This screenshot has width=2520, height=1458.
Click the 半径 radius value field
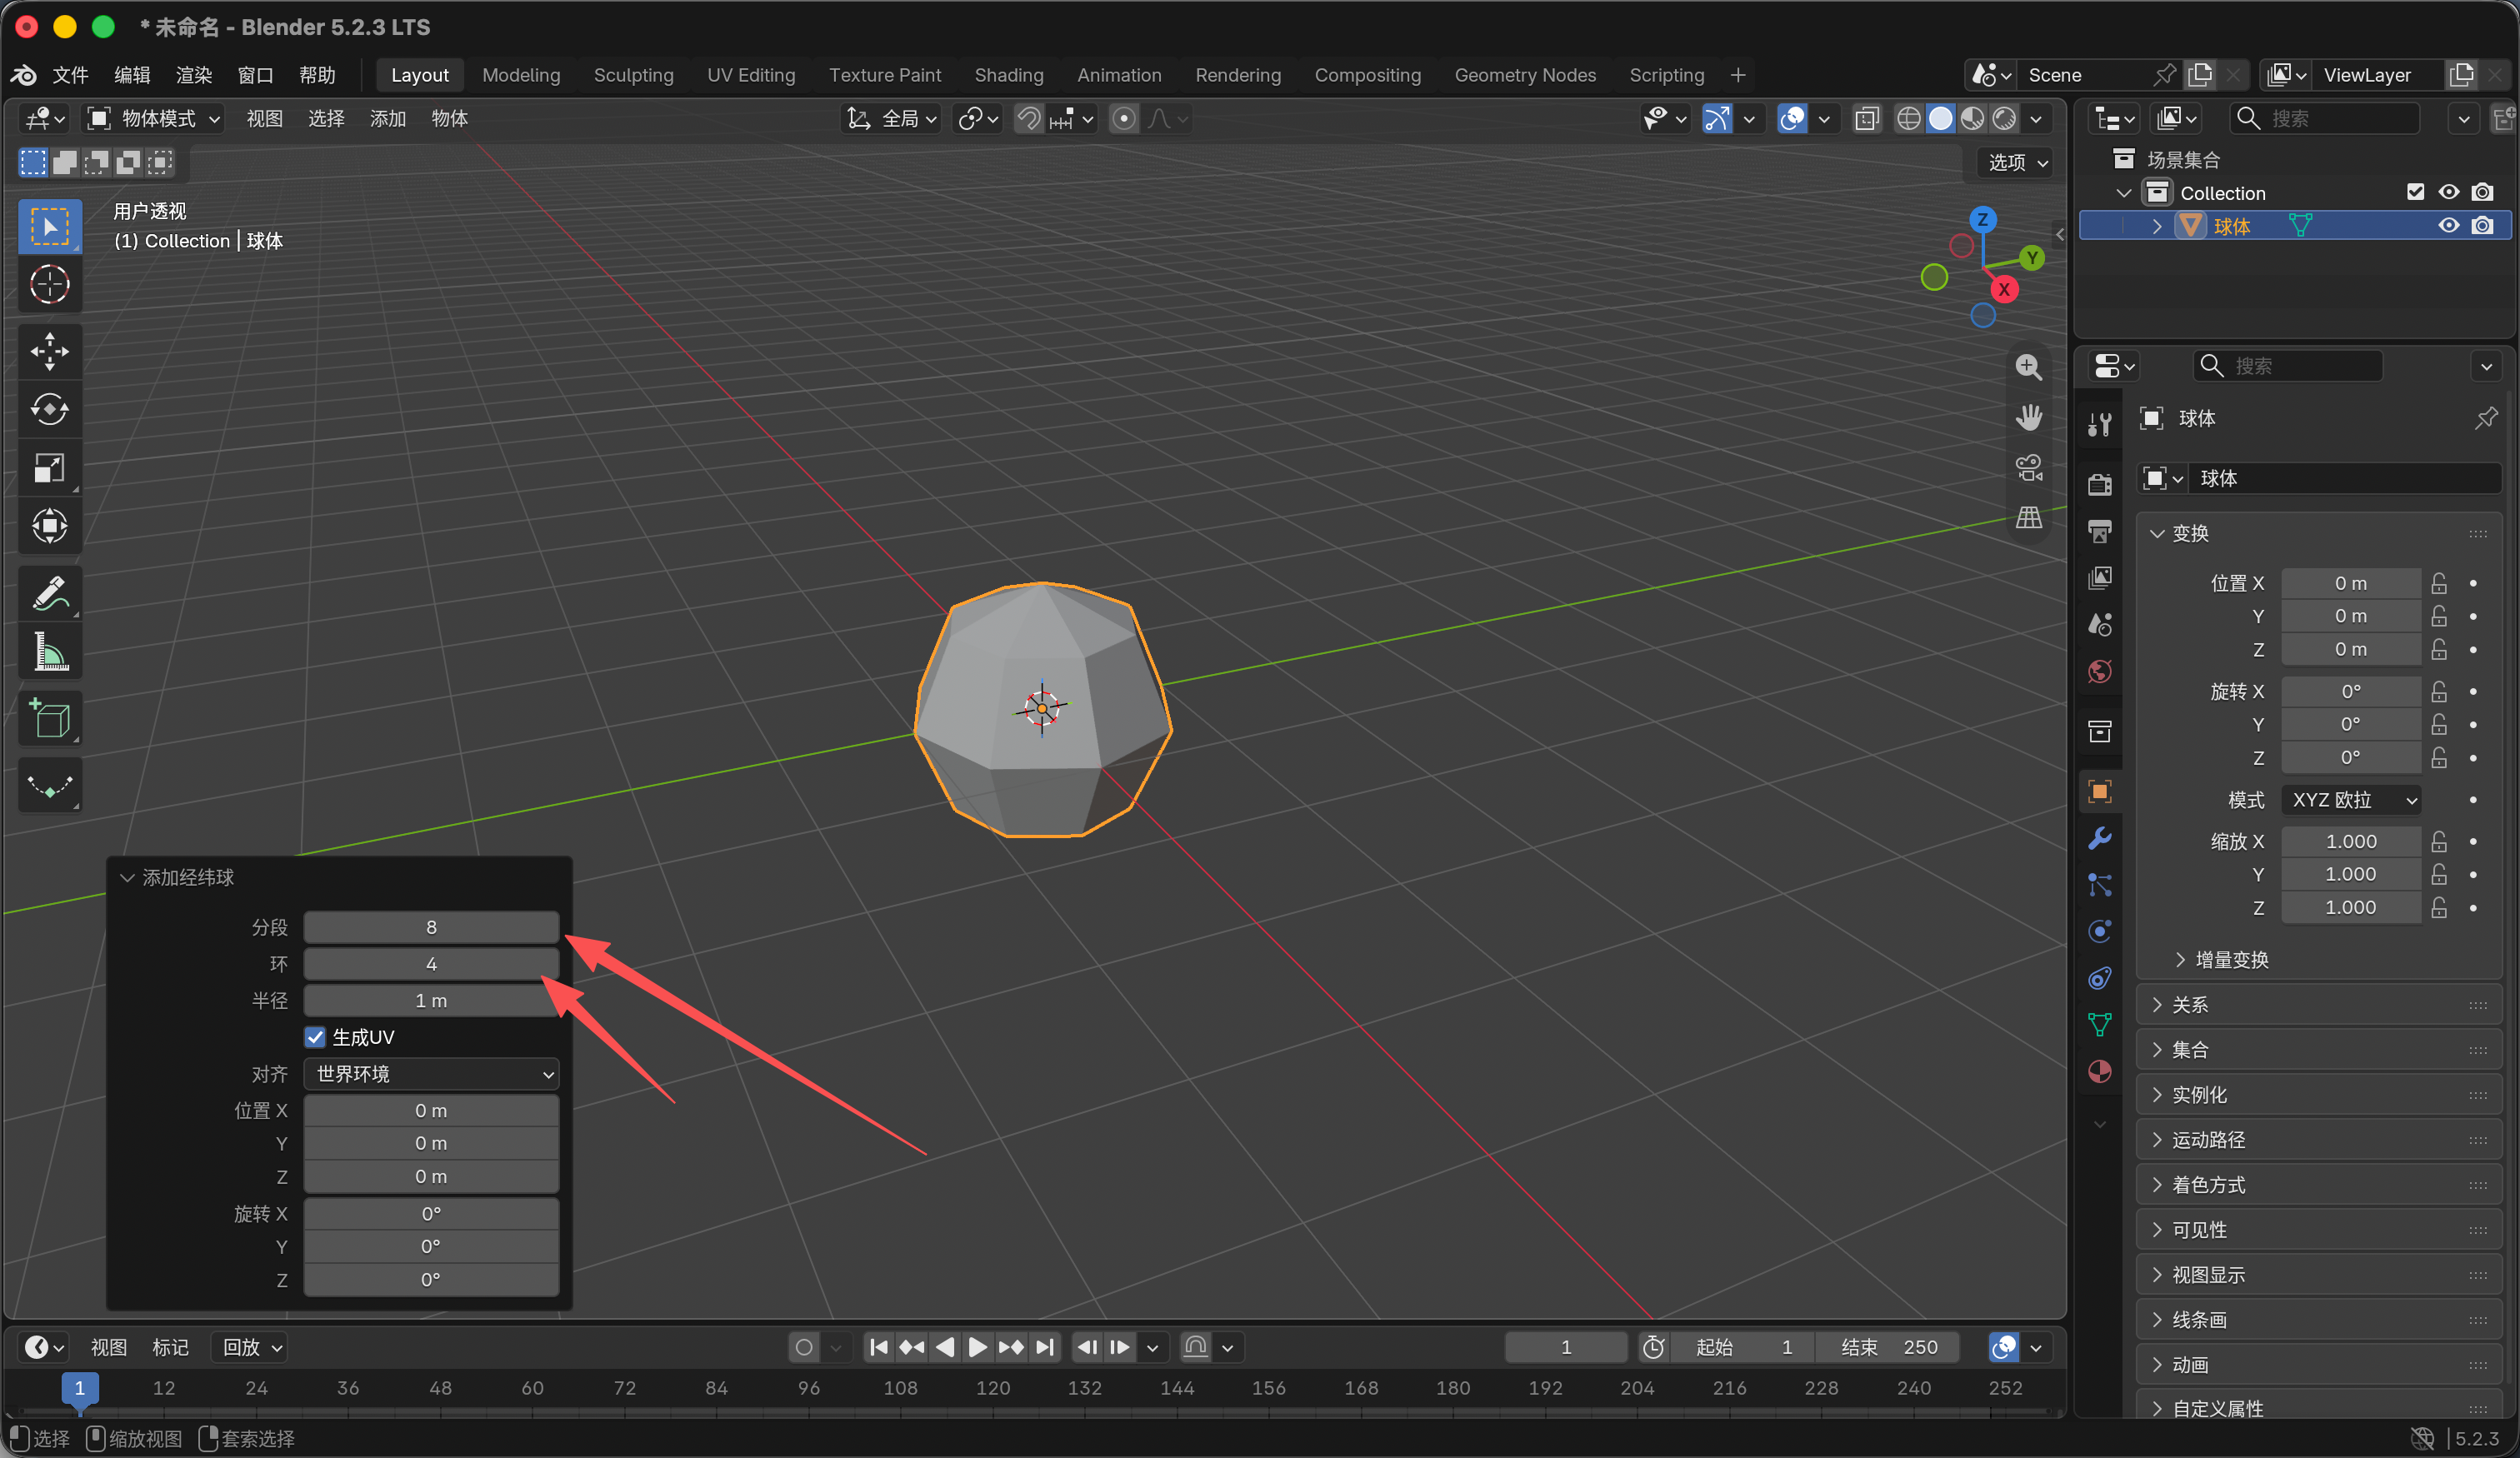(431, 1000)
